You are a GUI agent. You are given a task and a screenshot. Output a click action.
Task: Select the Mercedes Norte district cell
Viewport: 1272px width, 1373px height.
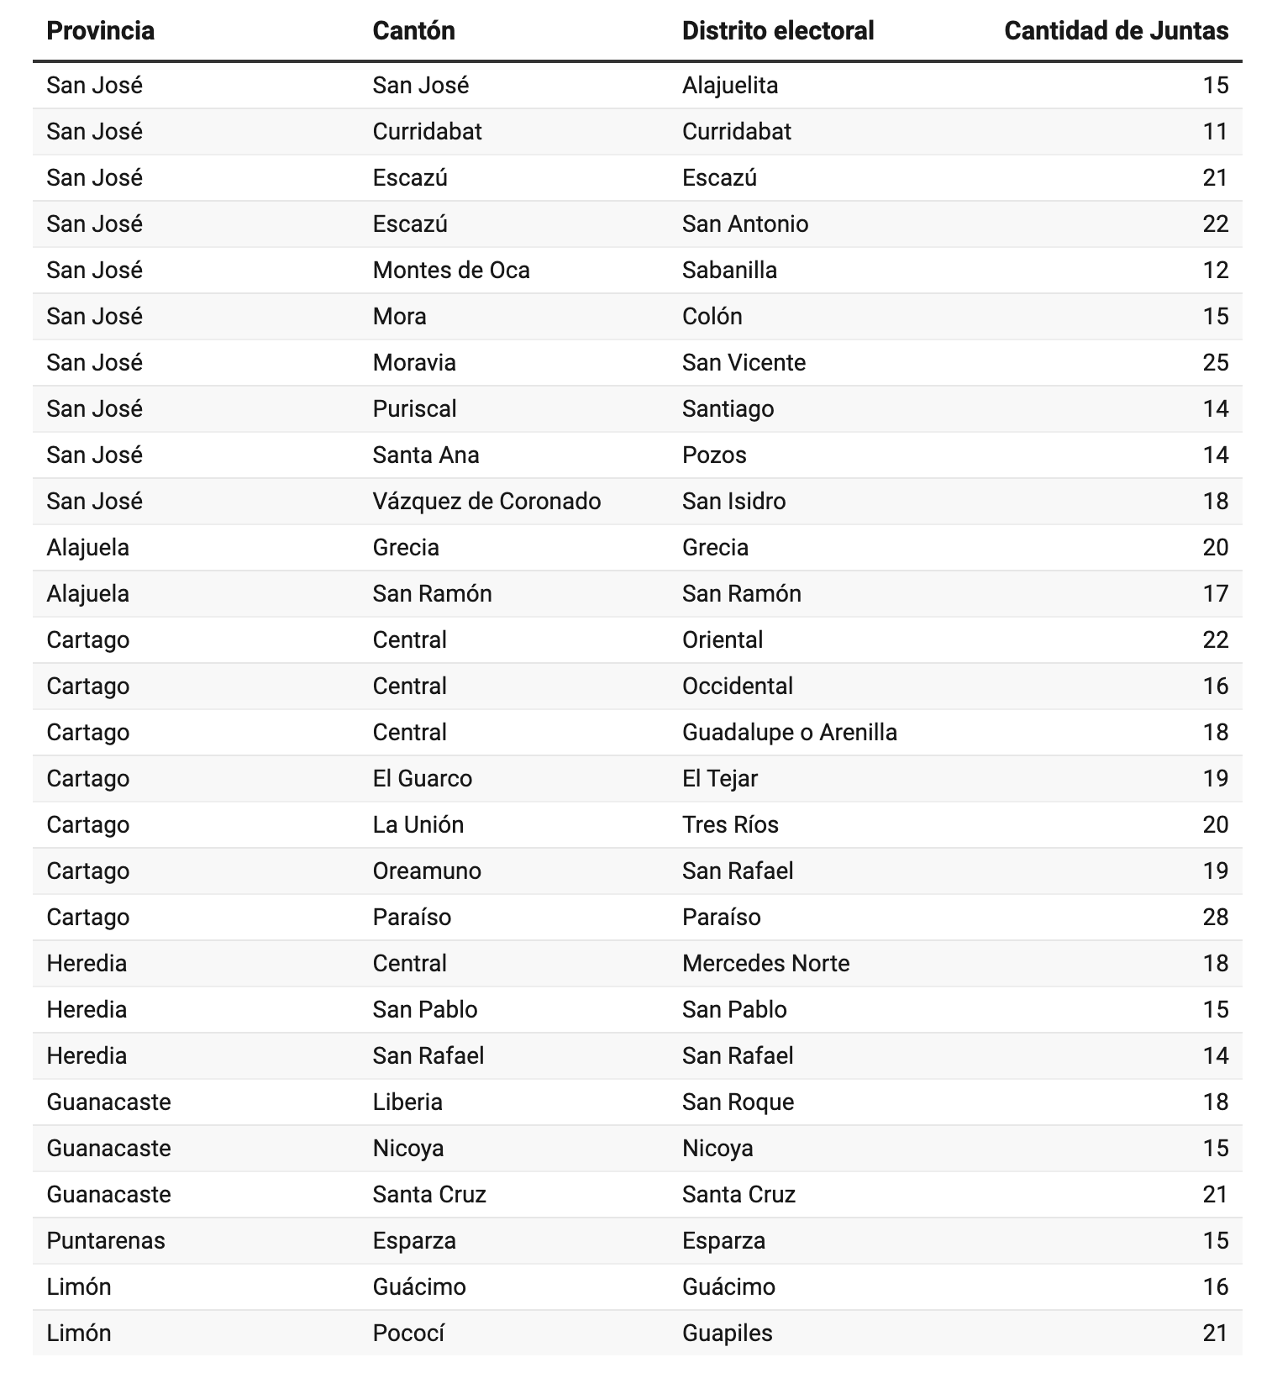(765, 964)
